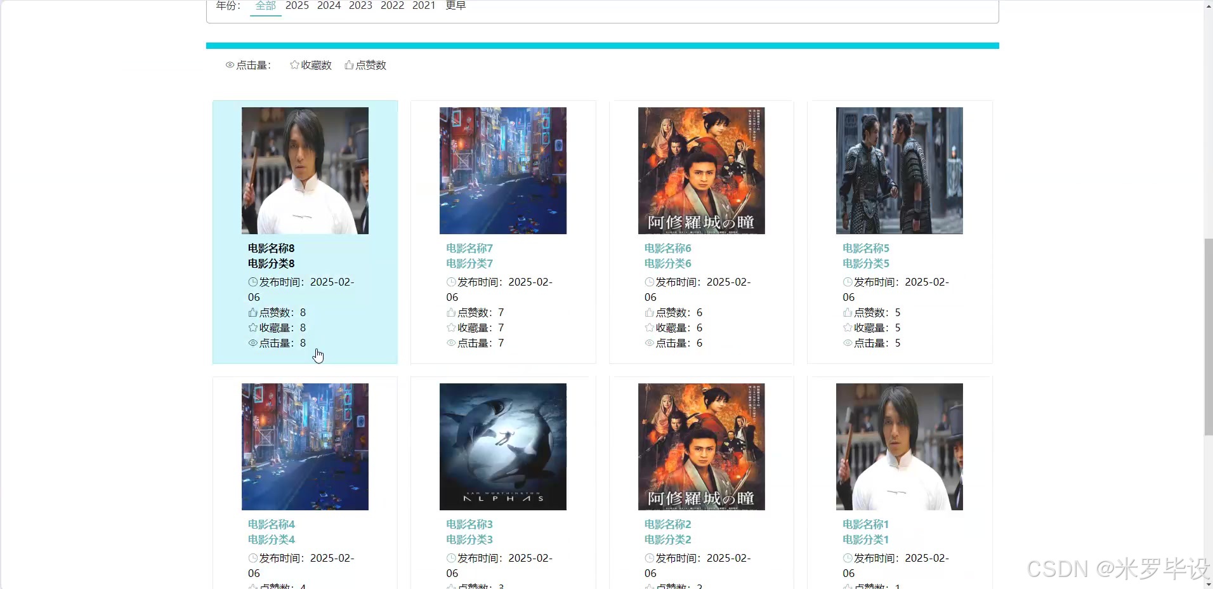Open poster thumbnail of 电影名称3
The height and width of the screenshot is (589, 1213).
point(503,447)
